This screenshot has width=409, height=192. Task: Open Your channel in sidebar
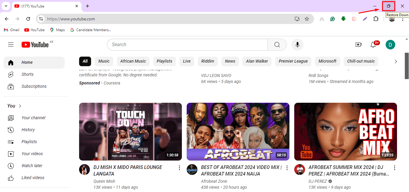(34, 118)
